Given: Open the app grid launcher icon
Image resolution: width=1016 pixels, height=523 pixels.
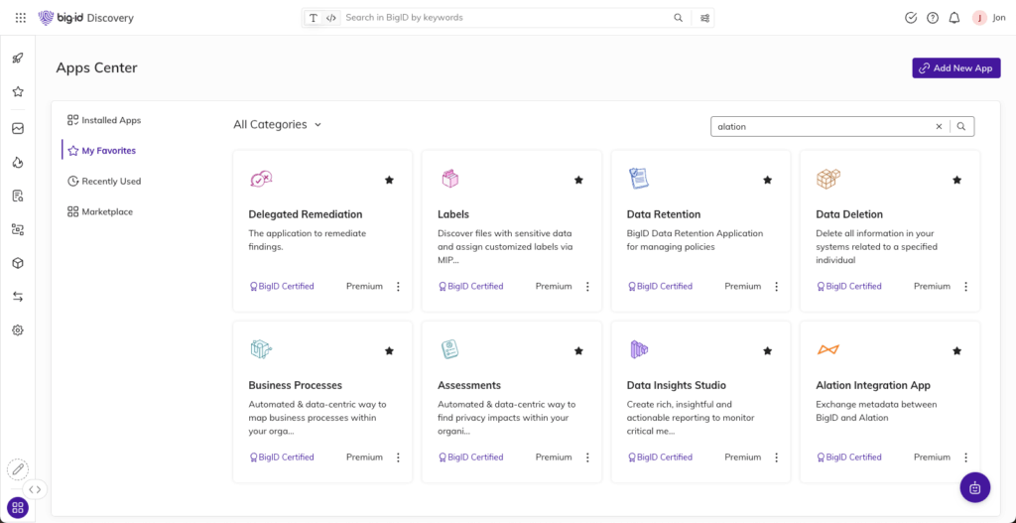Looking at the screenshot, I should coord(20,18).
